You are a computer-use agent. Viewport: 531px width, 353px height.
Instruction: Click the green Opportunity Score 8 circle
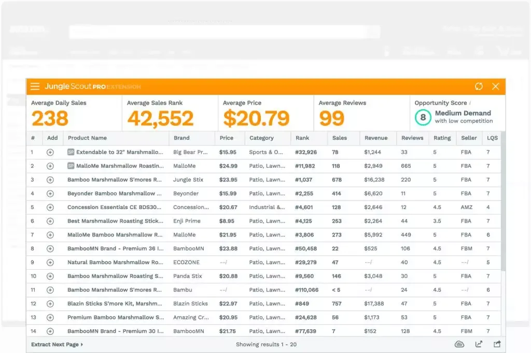click(423, 117)
